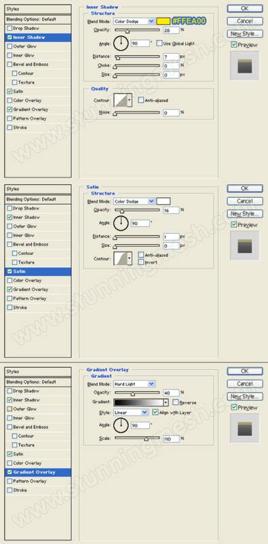Screen dimensions: 268x544
Task: Click the Gradient Overlay Opacity slider
Action: (137, 393)
